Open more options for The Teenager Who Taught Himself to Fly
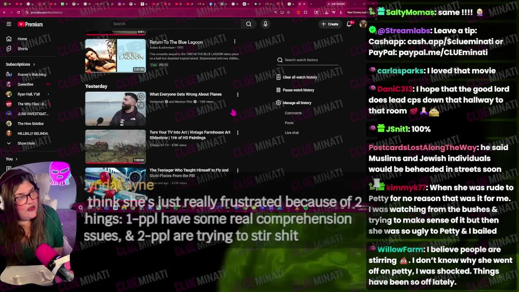Image resolution: width=519 pixels, height=292 pixels. coord(238,170)
